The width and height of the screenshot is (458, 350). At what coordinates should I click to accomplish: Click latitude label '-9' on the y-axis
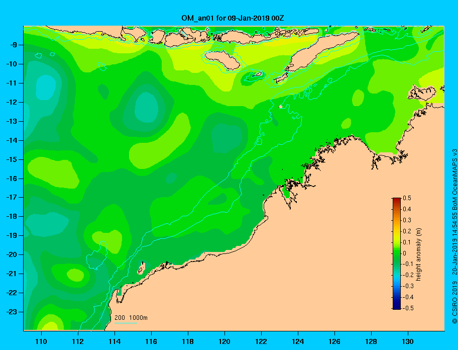pyautogui.click(x=13, y=45)
